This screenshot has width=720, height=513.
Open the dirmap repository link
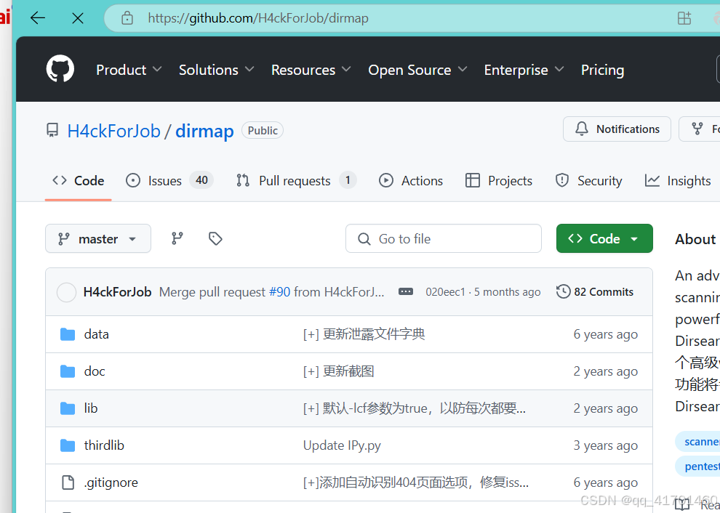pyautogui.click(x=204, y=132)
